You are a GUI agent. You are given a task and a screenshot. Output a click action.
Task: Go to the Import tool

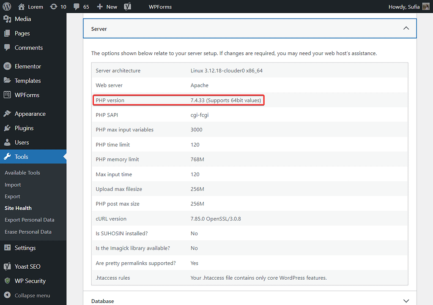(x=12, y=184)
